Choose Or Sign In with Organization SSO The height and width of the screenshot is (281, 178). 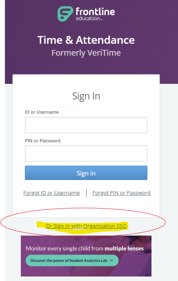click(86, 226)
